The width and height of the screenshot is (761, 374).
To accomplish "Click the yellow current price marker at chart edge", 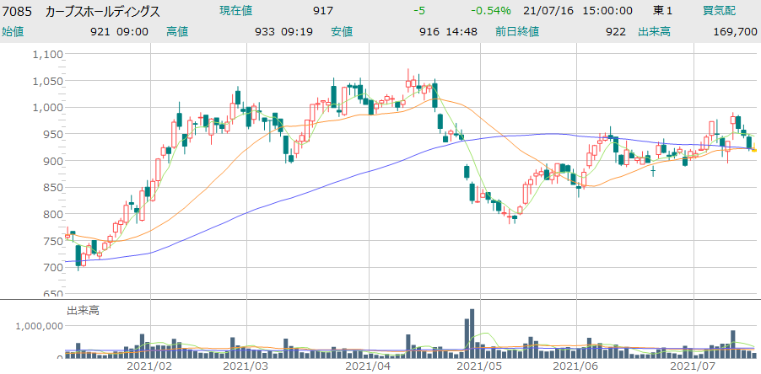I will [x=754, y=150].
